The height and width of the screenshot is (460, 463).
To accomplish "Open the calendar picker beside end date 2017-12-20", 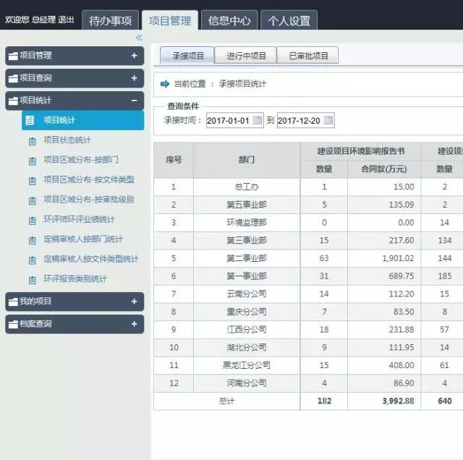I will click(328, 121).
